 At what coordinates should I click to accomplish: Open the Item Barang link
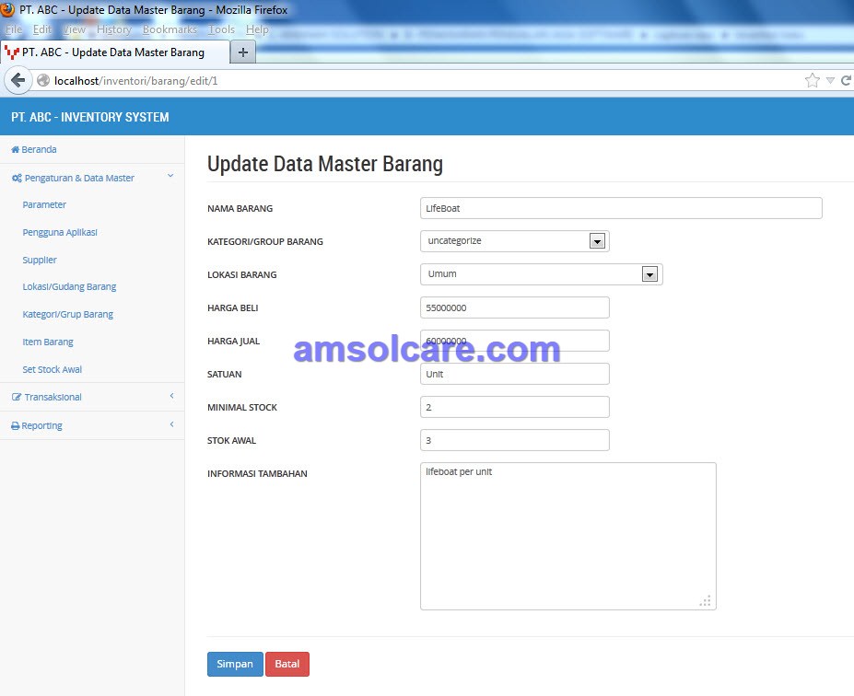click(48, 342)
